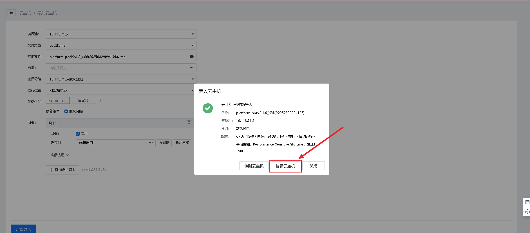Toggle the network card enable checkbox
This screenshot has width=530, height=233.
tap(78, 134)
